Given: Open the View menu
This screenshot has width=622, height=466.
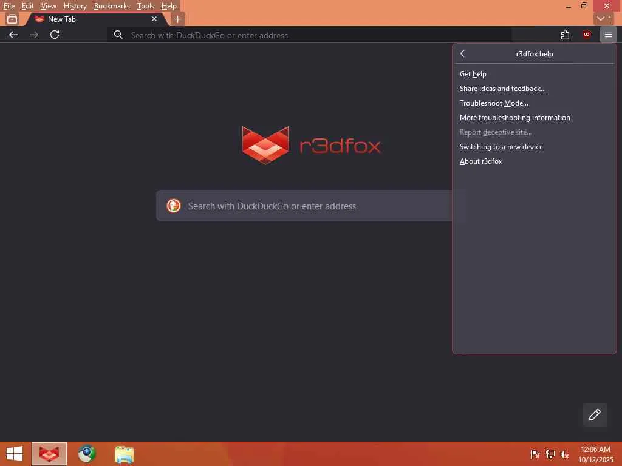Looking at the screenshot, I should click(x=49, y=6).
